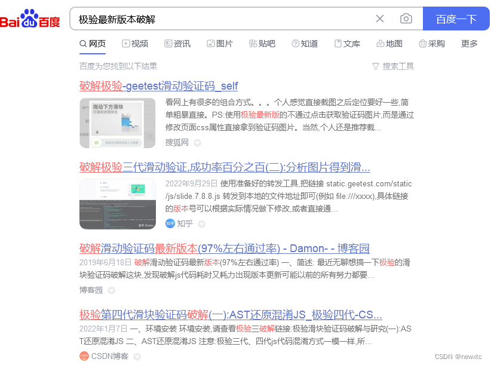Switch to the 视频 tab

(135, 44)
